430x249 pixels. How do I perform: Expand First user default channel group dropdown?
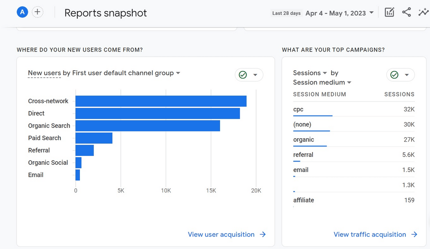click(178, 73)
